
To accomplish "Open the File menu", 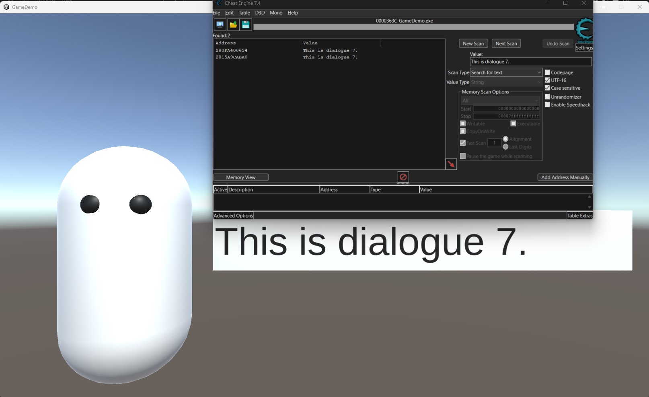I will (x=216, y=13).
